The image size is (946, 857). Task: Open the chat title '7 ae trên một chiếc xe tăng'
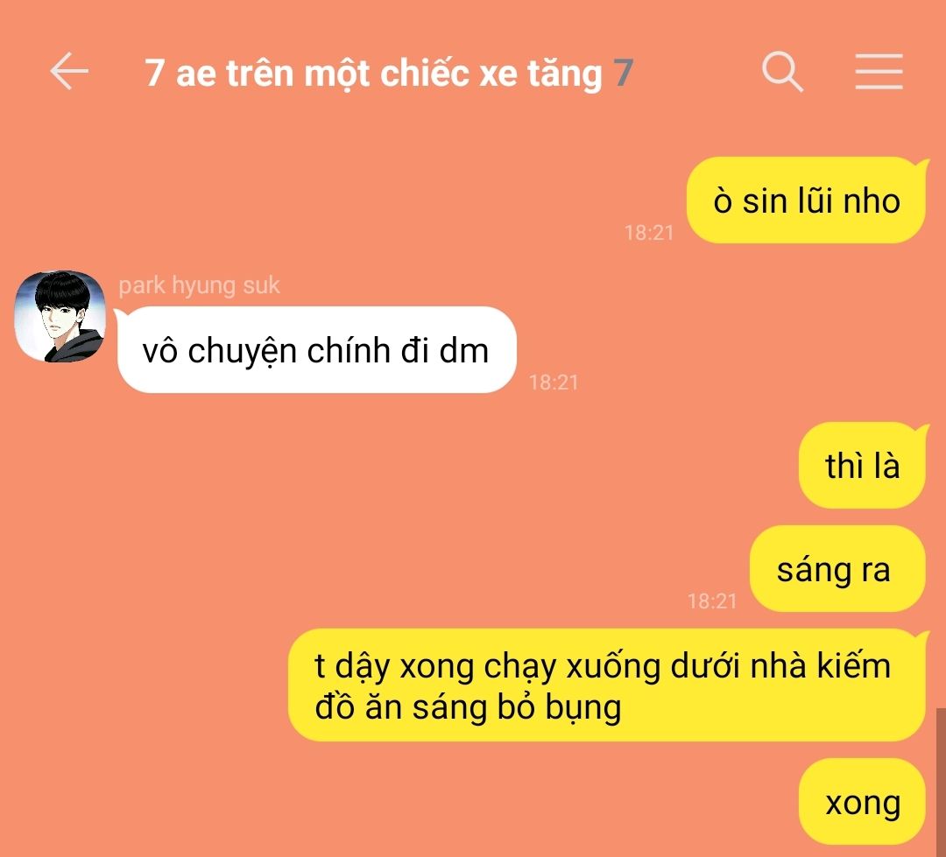pos(373,73)
